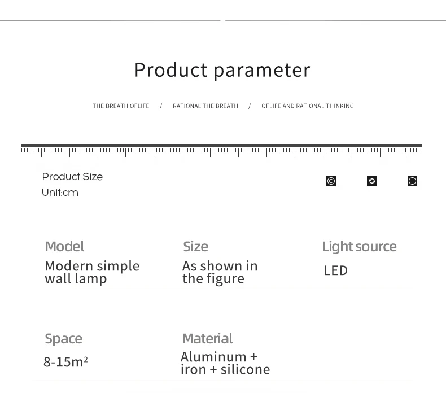This screenshot has width=446, height=393.
Task: Click 'Modern simple wall lamp' value
Action: (x=92, y=272)
